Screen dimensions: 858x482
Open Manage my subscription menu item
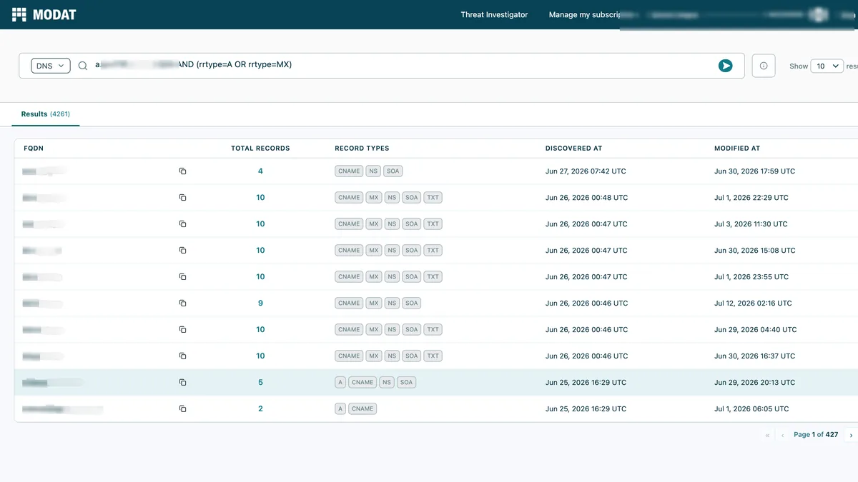click(x=584, y=14)
